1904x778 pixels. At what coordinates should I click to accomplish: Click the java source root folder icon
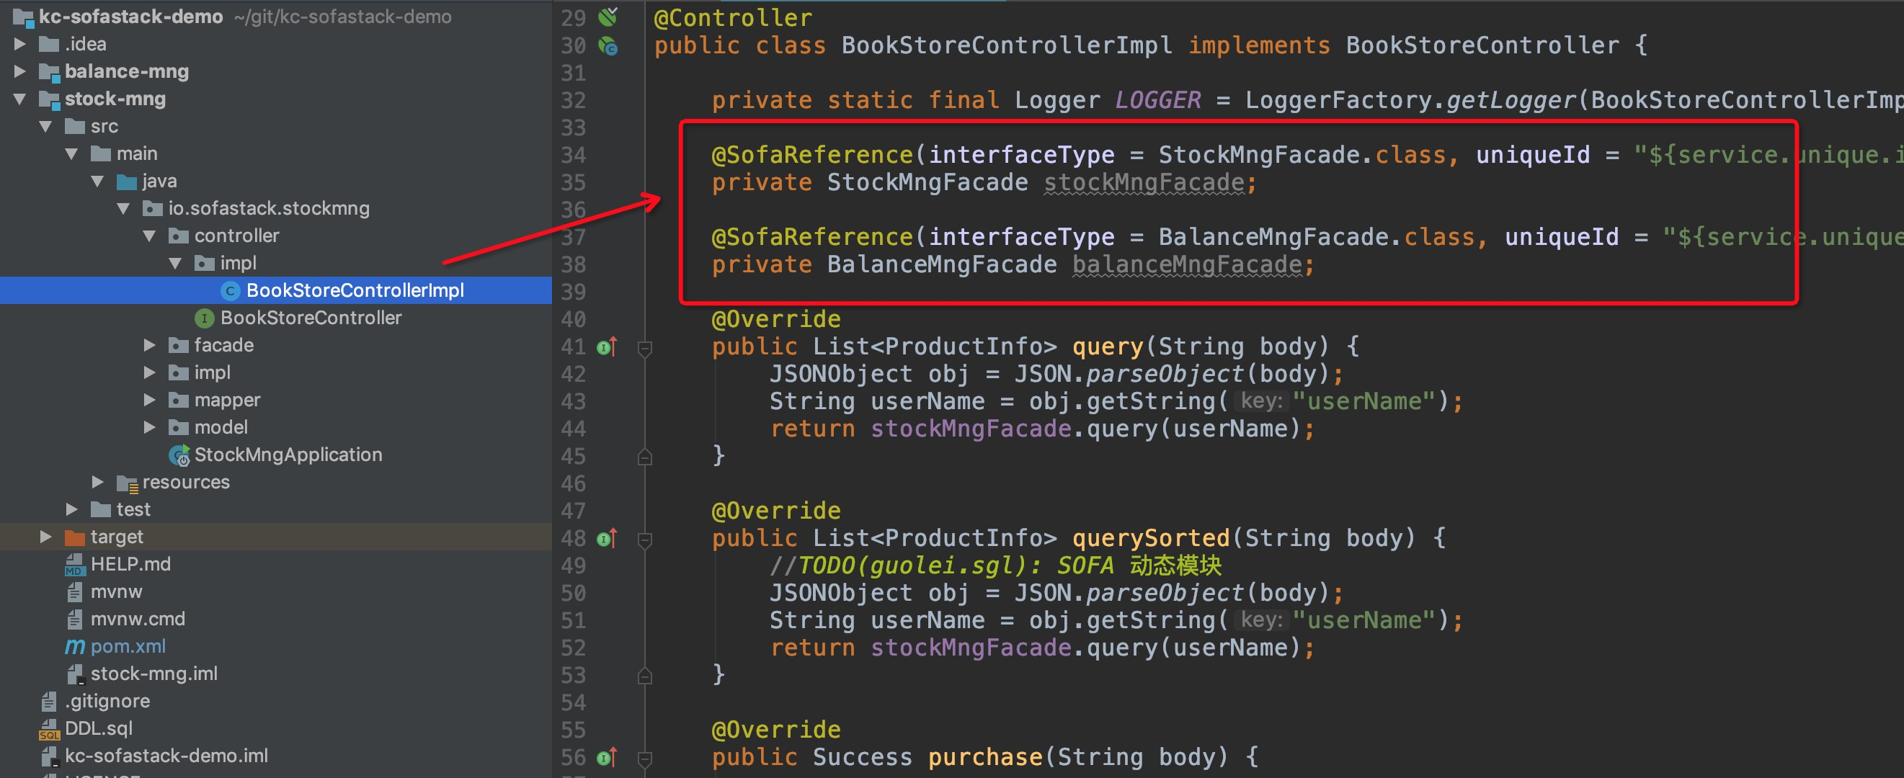pos(127,181)
